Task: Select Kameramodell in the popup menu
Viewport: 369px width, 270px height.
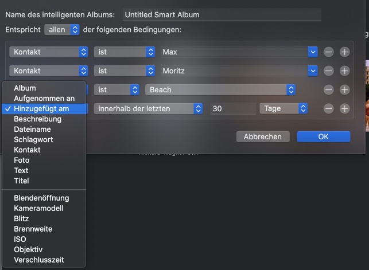Action: pyautogui.click(x=38, y=208)
